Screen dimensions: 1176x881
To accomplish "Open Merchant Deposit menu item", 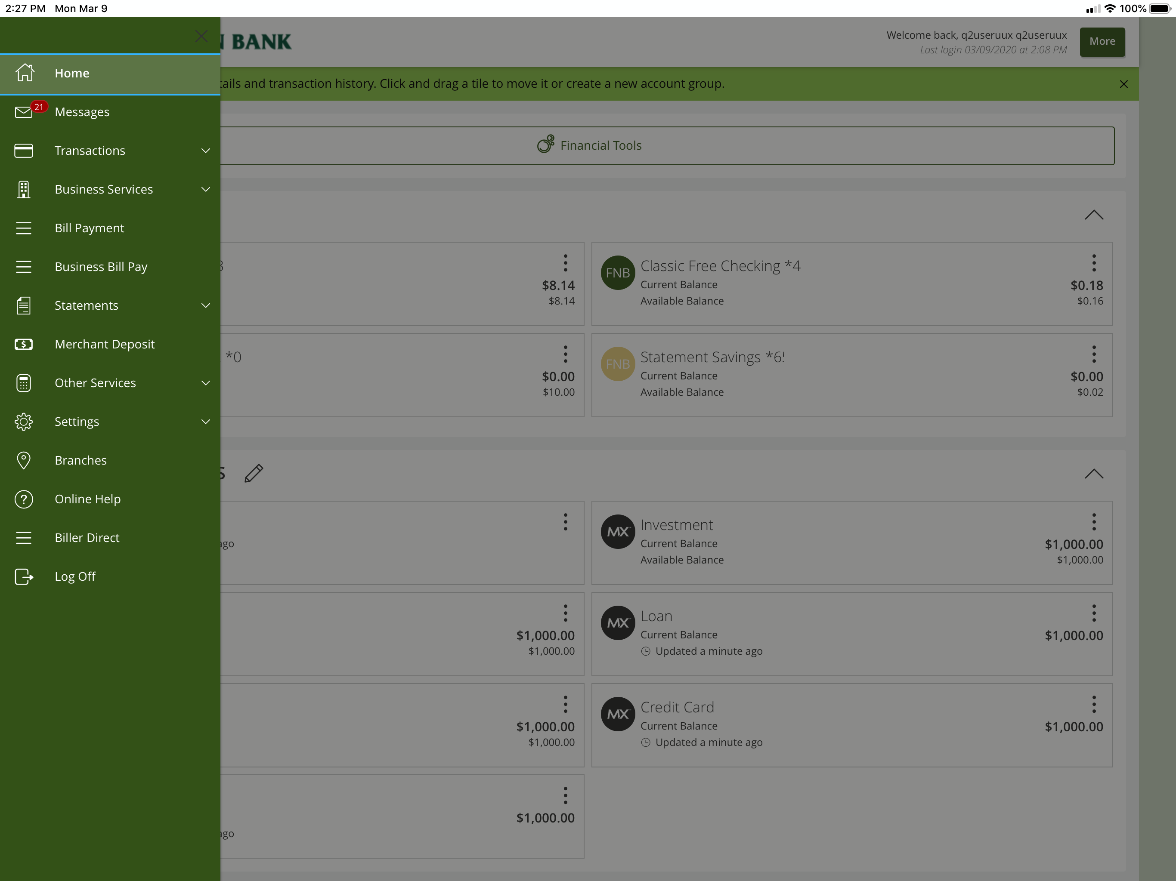I will click(x=110, y=344).
